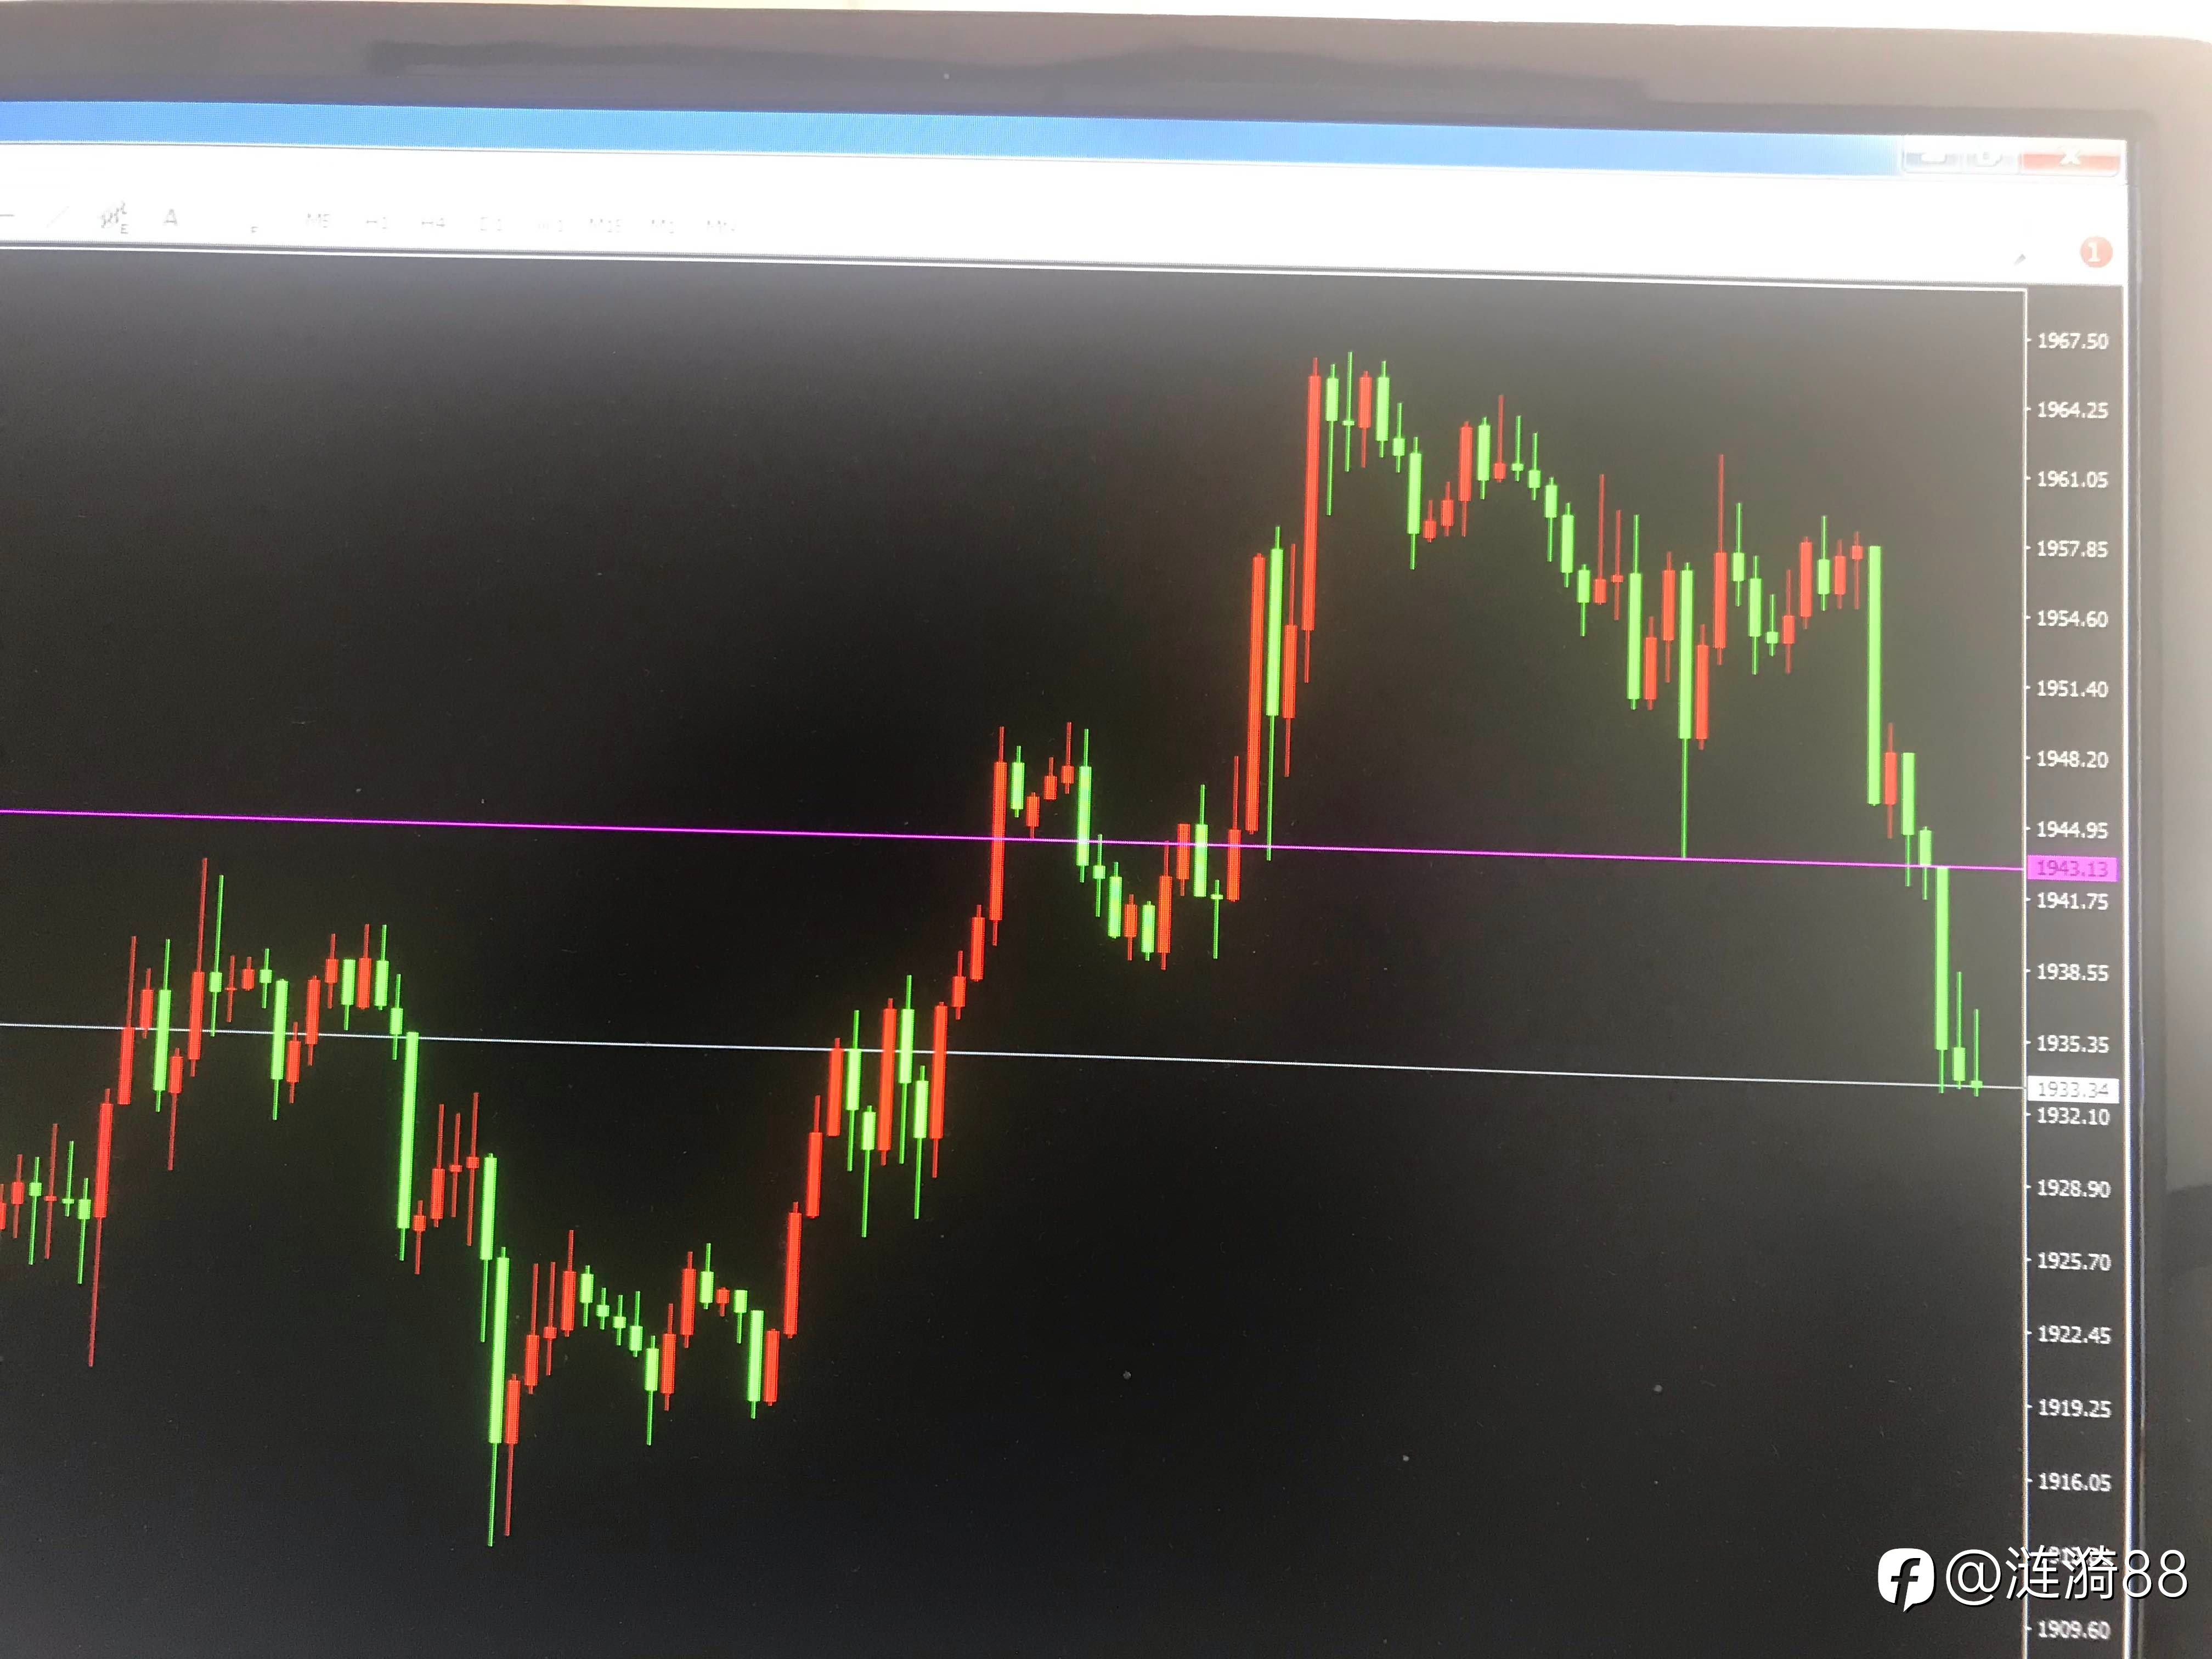The width and height of the screenshot is (2212, 1659).
Task: Click the white 1933.34 price label
Action: click(x=2072, y=1089)
